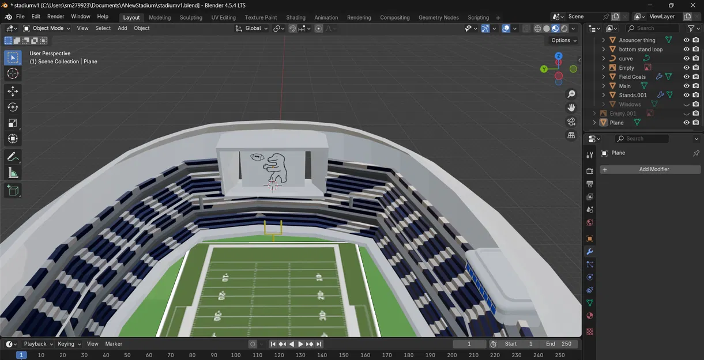Open the Physics properties tab
Screen dimensions: 704x360
pyautogui.click(x=590, y=277)
